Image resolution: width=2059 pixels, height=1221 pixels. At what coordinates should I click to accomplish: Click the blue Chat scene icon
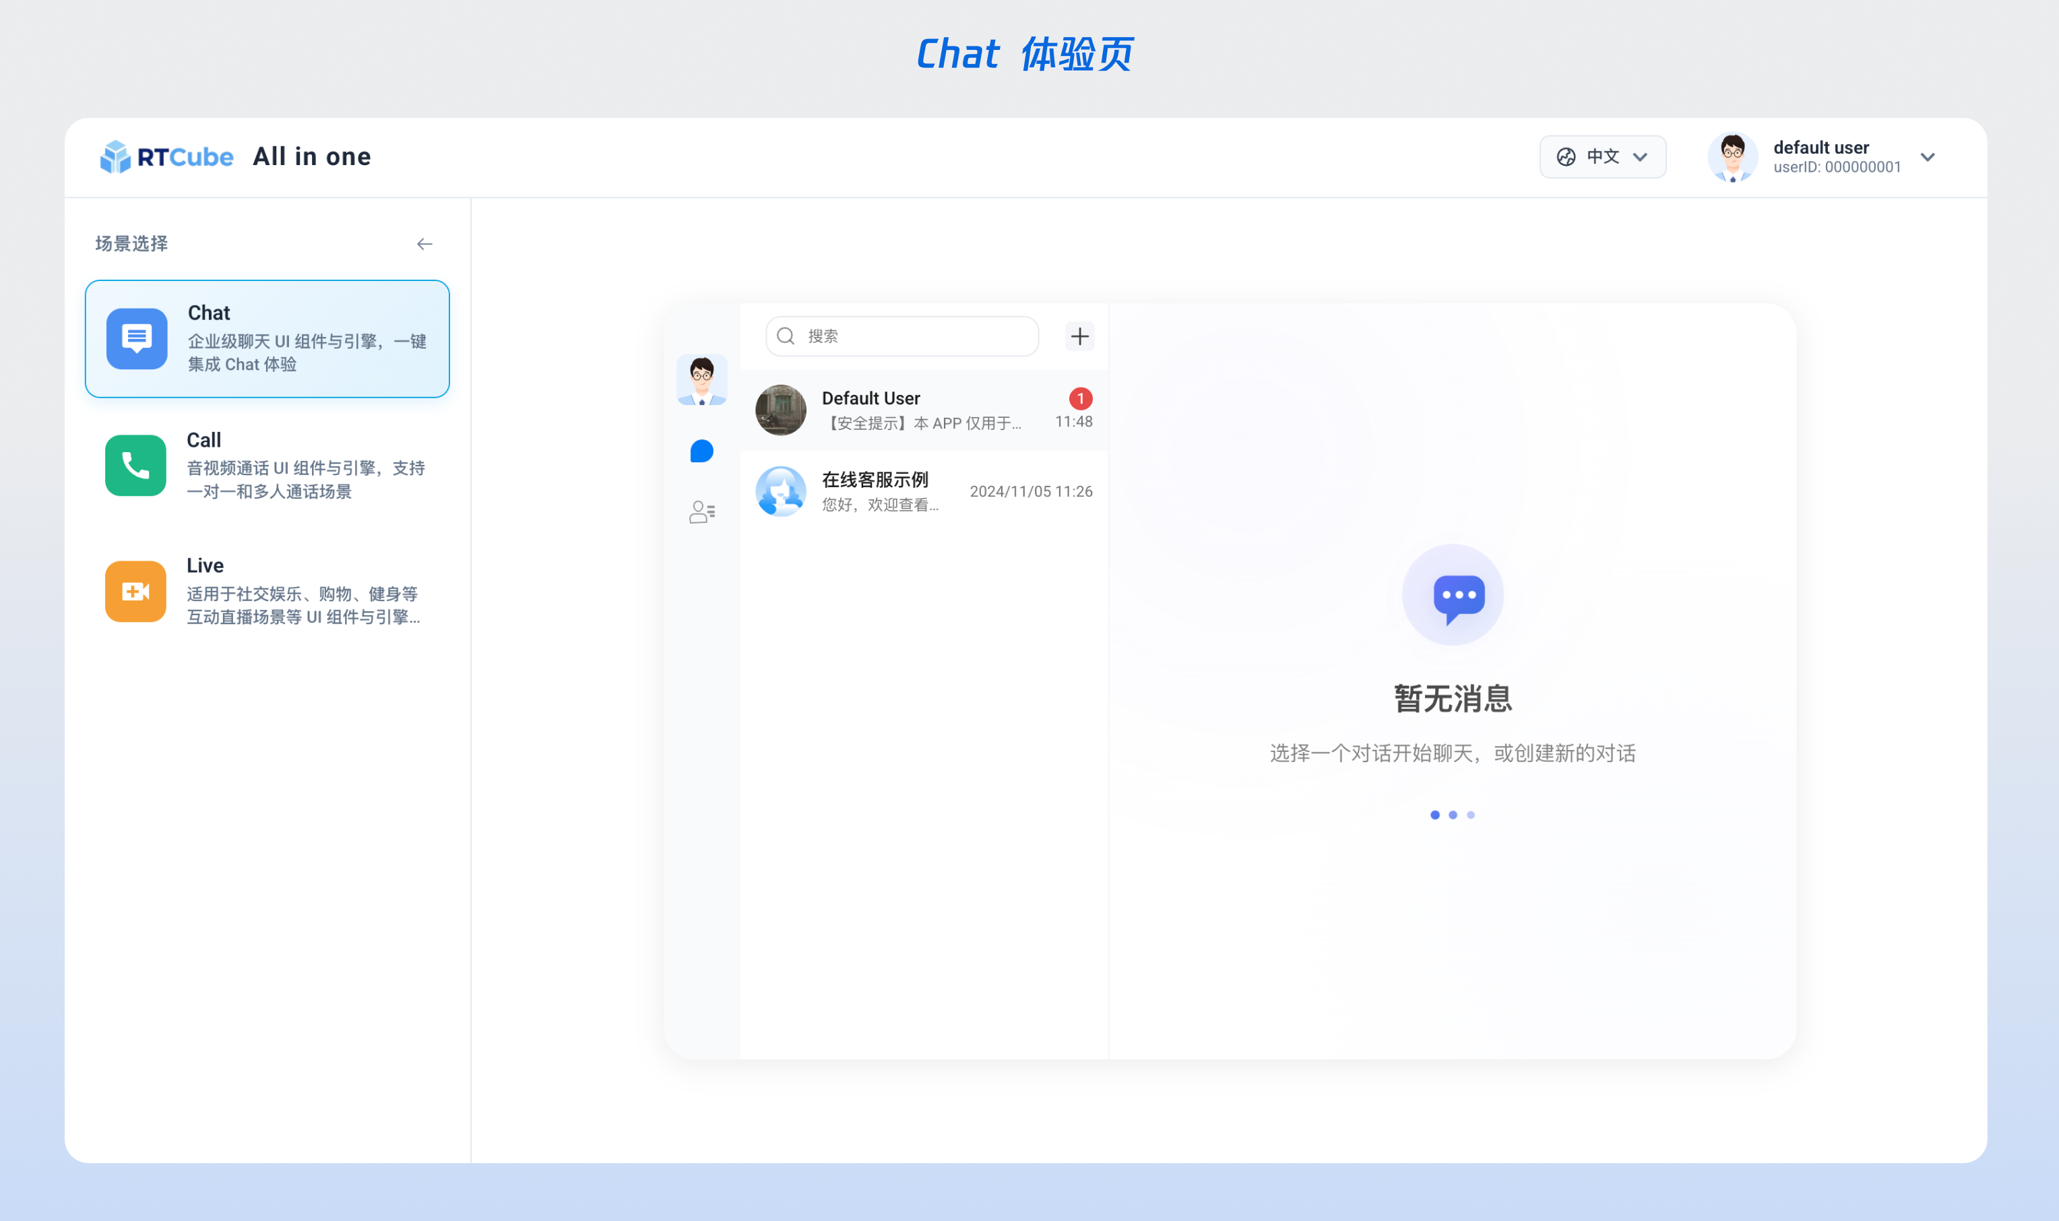click(x=137, y=339)
